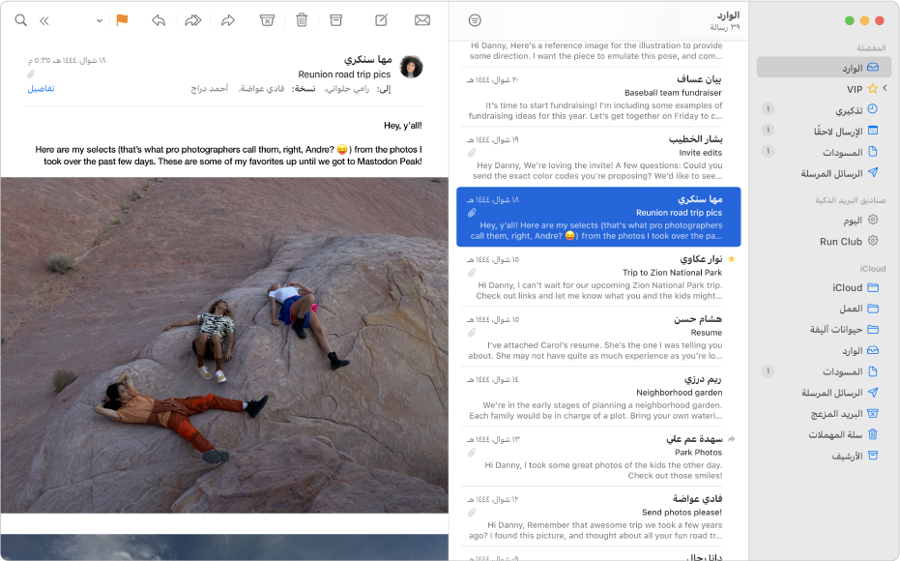Get new mail envelope icon
This screenshot has width=900, height=561.
point(421,20)
